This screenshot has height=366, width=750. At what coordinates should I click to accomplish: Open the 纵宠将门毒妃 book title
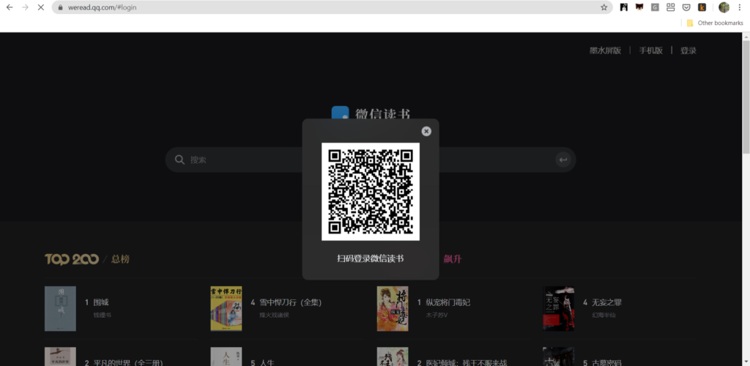[x=448, y=302]
